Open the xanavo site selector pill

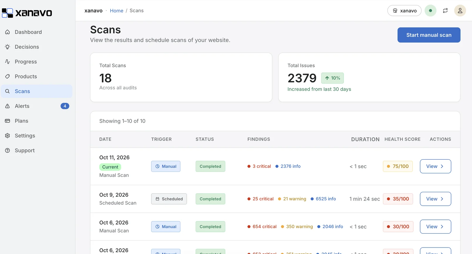(x=404, y=11)
